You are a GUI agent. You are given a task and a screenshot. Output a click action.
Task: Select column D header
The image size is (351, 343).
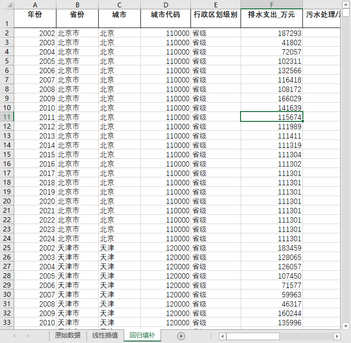point(165,5)
